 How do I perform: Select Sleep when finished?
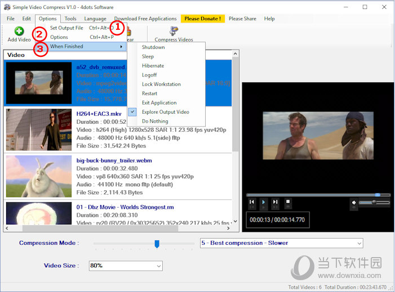pos(148,57)
